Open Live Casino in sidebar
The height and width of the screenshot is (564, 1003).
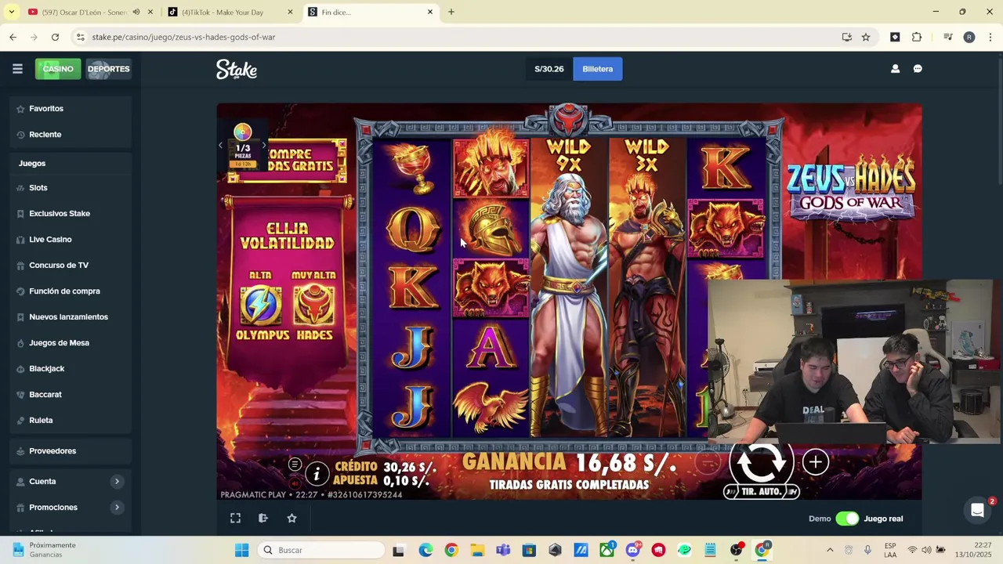pos(71,240)
